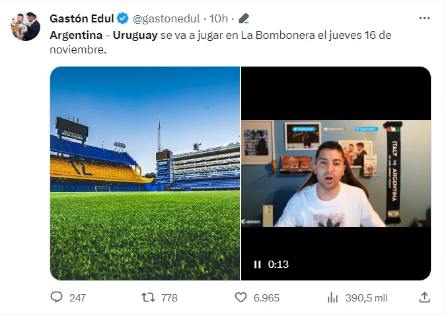Screen dimensions: 448x316
Task: Click the 0:13 video time indicator
Action: click(278, 265)
